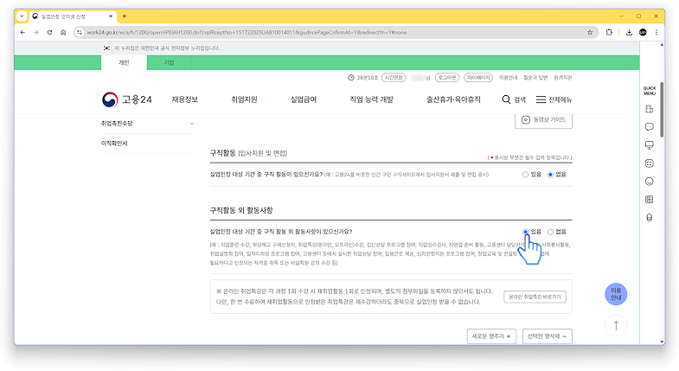Open the 이용안내 link in top bar

(x=508, y=78)
